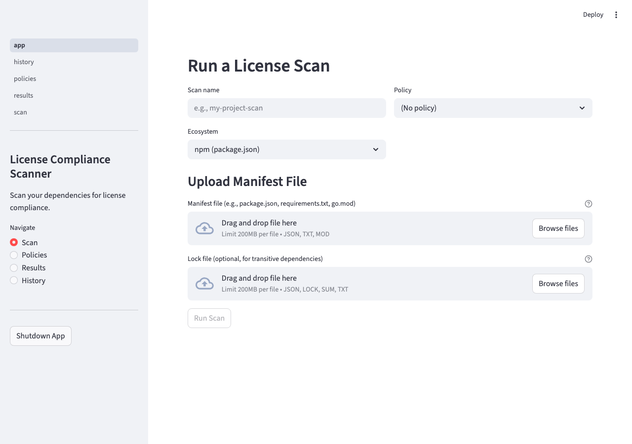Click the selected Scan radio button
Screen dimensions: 632x444
coord(14,242)
